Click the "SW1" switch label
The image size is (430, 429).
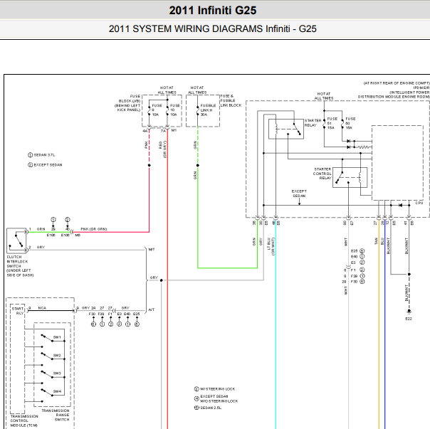[x=57, y=337]
